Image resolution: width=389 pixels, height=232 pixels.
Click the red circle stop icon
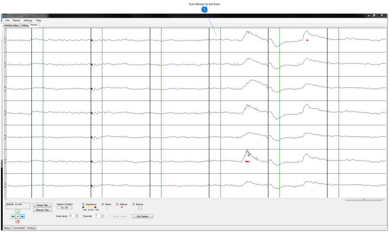pyautogui.click(x=18, y=222)
